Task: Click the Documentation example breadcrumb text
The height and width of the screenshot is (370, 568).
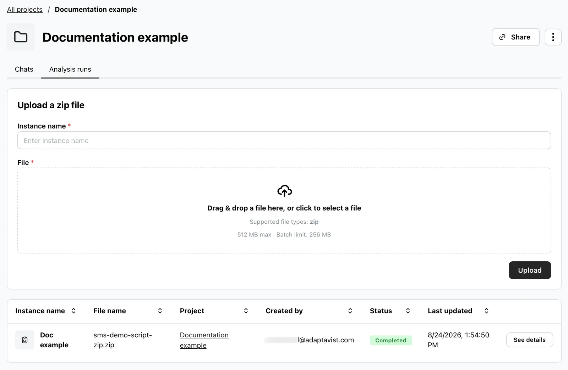Action: 96,10
